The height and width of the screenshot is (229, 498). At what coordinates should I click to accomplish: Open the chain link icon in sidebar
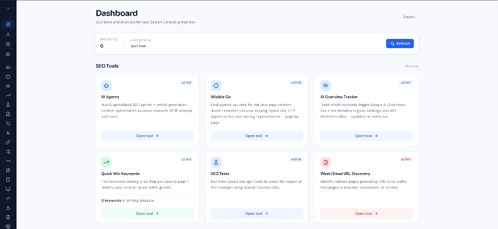pos(8,142)
